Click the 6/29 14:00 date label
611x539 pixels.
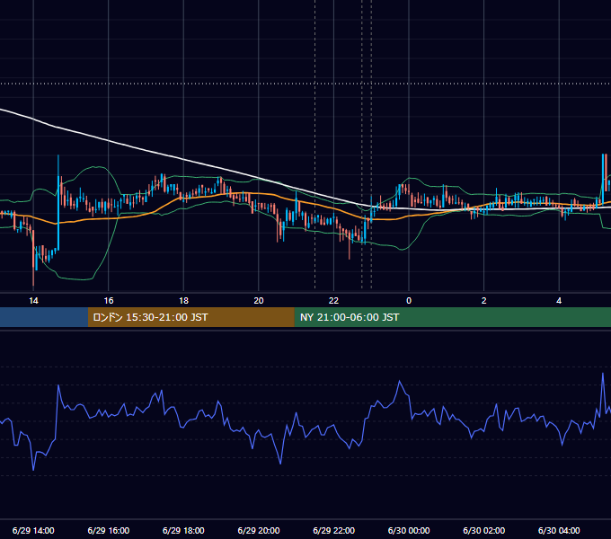(33, 530)
